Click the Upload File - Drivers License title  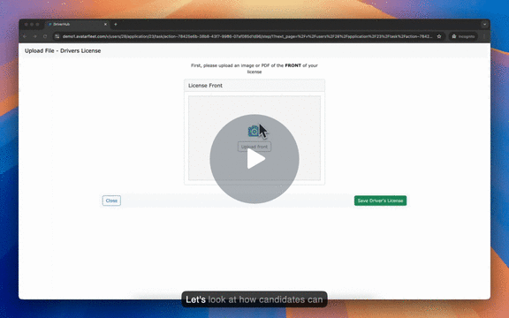tap(63, 50)
